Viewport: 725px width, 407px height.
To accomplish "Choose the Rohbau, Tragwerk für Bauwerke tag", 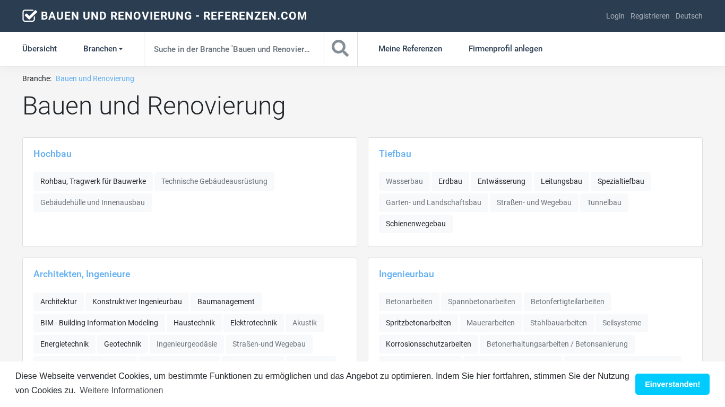I will click(93, 181).
